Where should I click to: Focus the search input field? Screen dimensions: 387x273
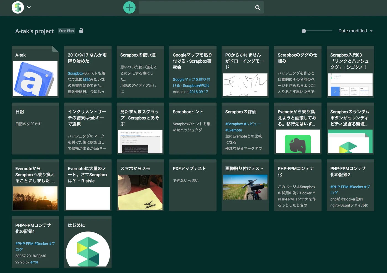coord(201,7)
